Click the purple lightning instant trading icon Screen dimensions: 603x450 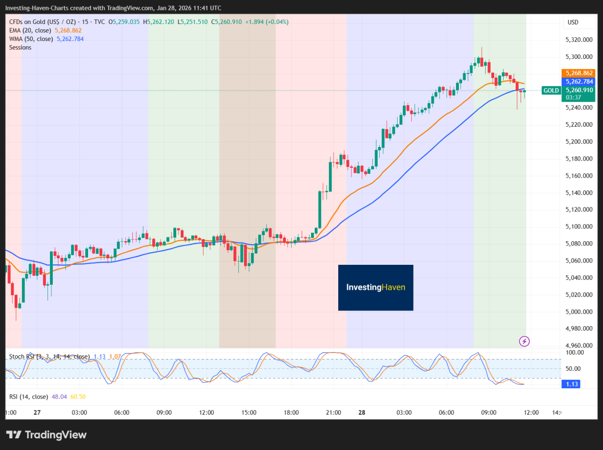pyautogui.click(x=524, y=341)
